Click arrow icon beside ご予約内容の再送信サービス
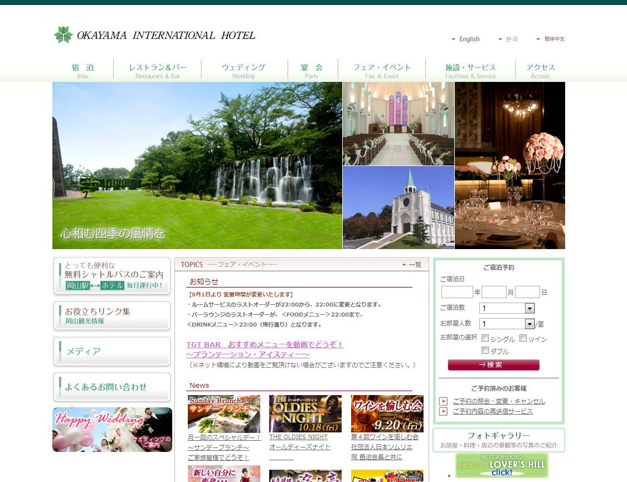Viewport: 627px width, 482px height. pyautogui.click(x=443, y=411)
